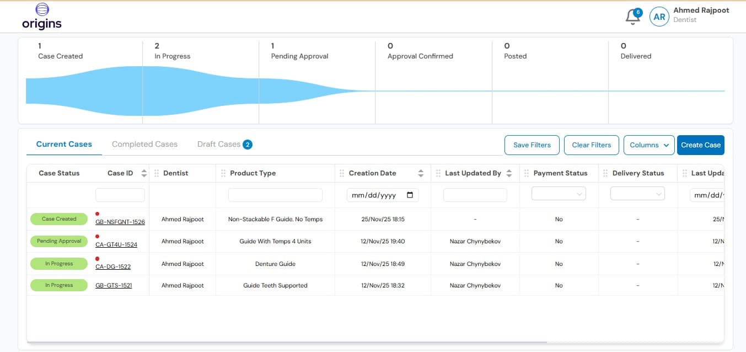
Task: Grab the Payment Status column drag handle
Action: click(x=527, y=173)
